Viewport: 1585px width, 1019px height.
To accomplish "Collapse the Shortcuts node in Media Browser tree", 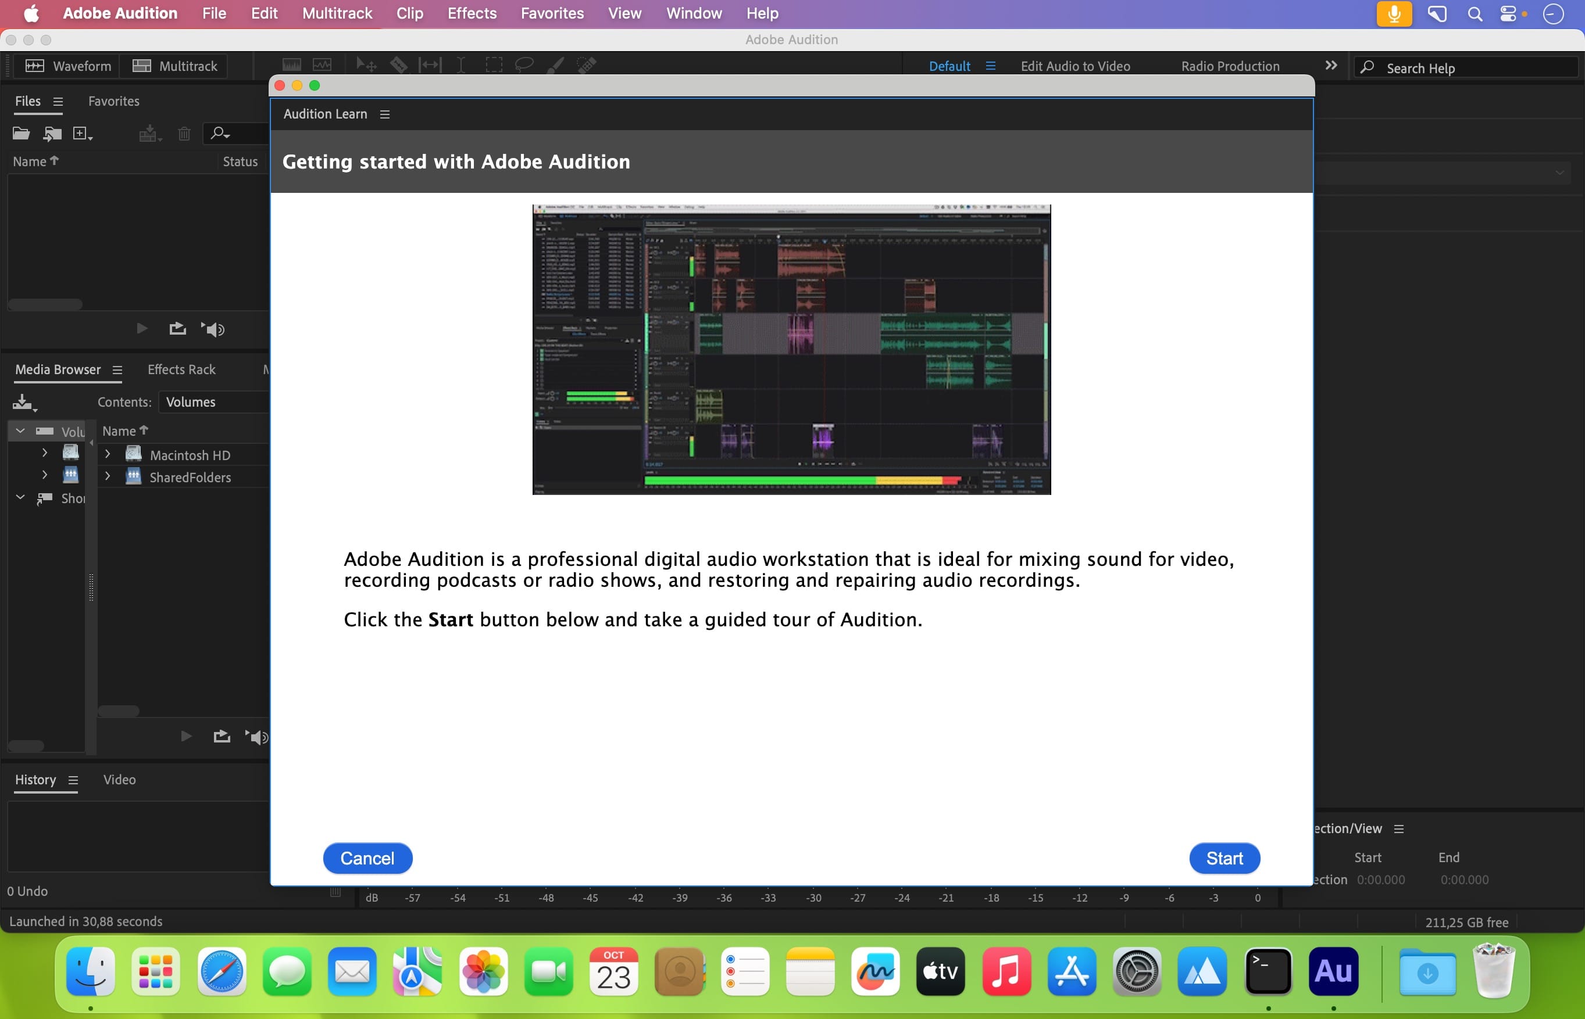I will click(x=20, y=497).
